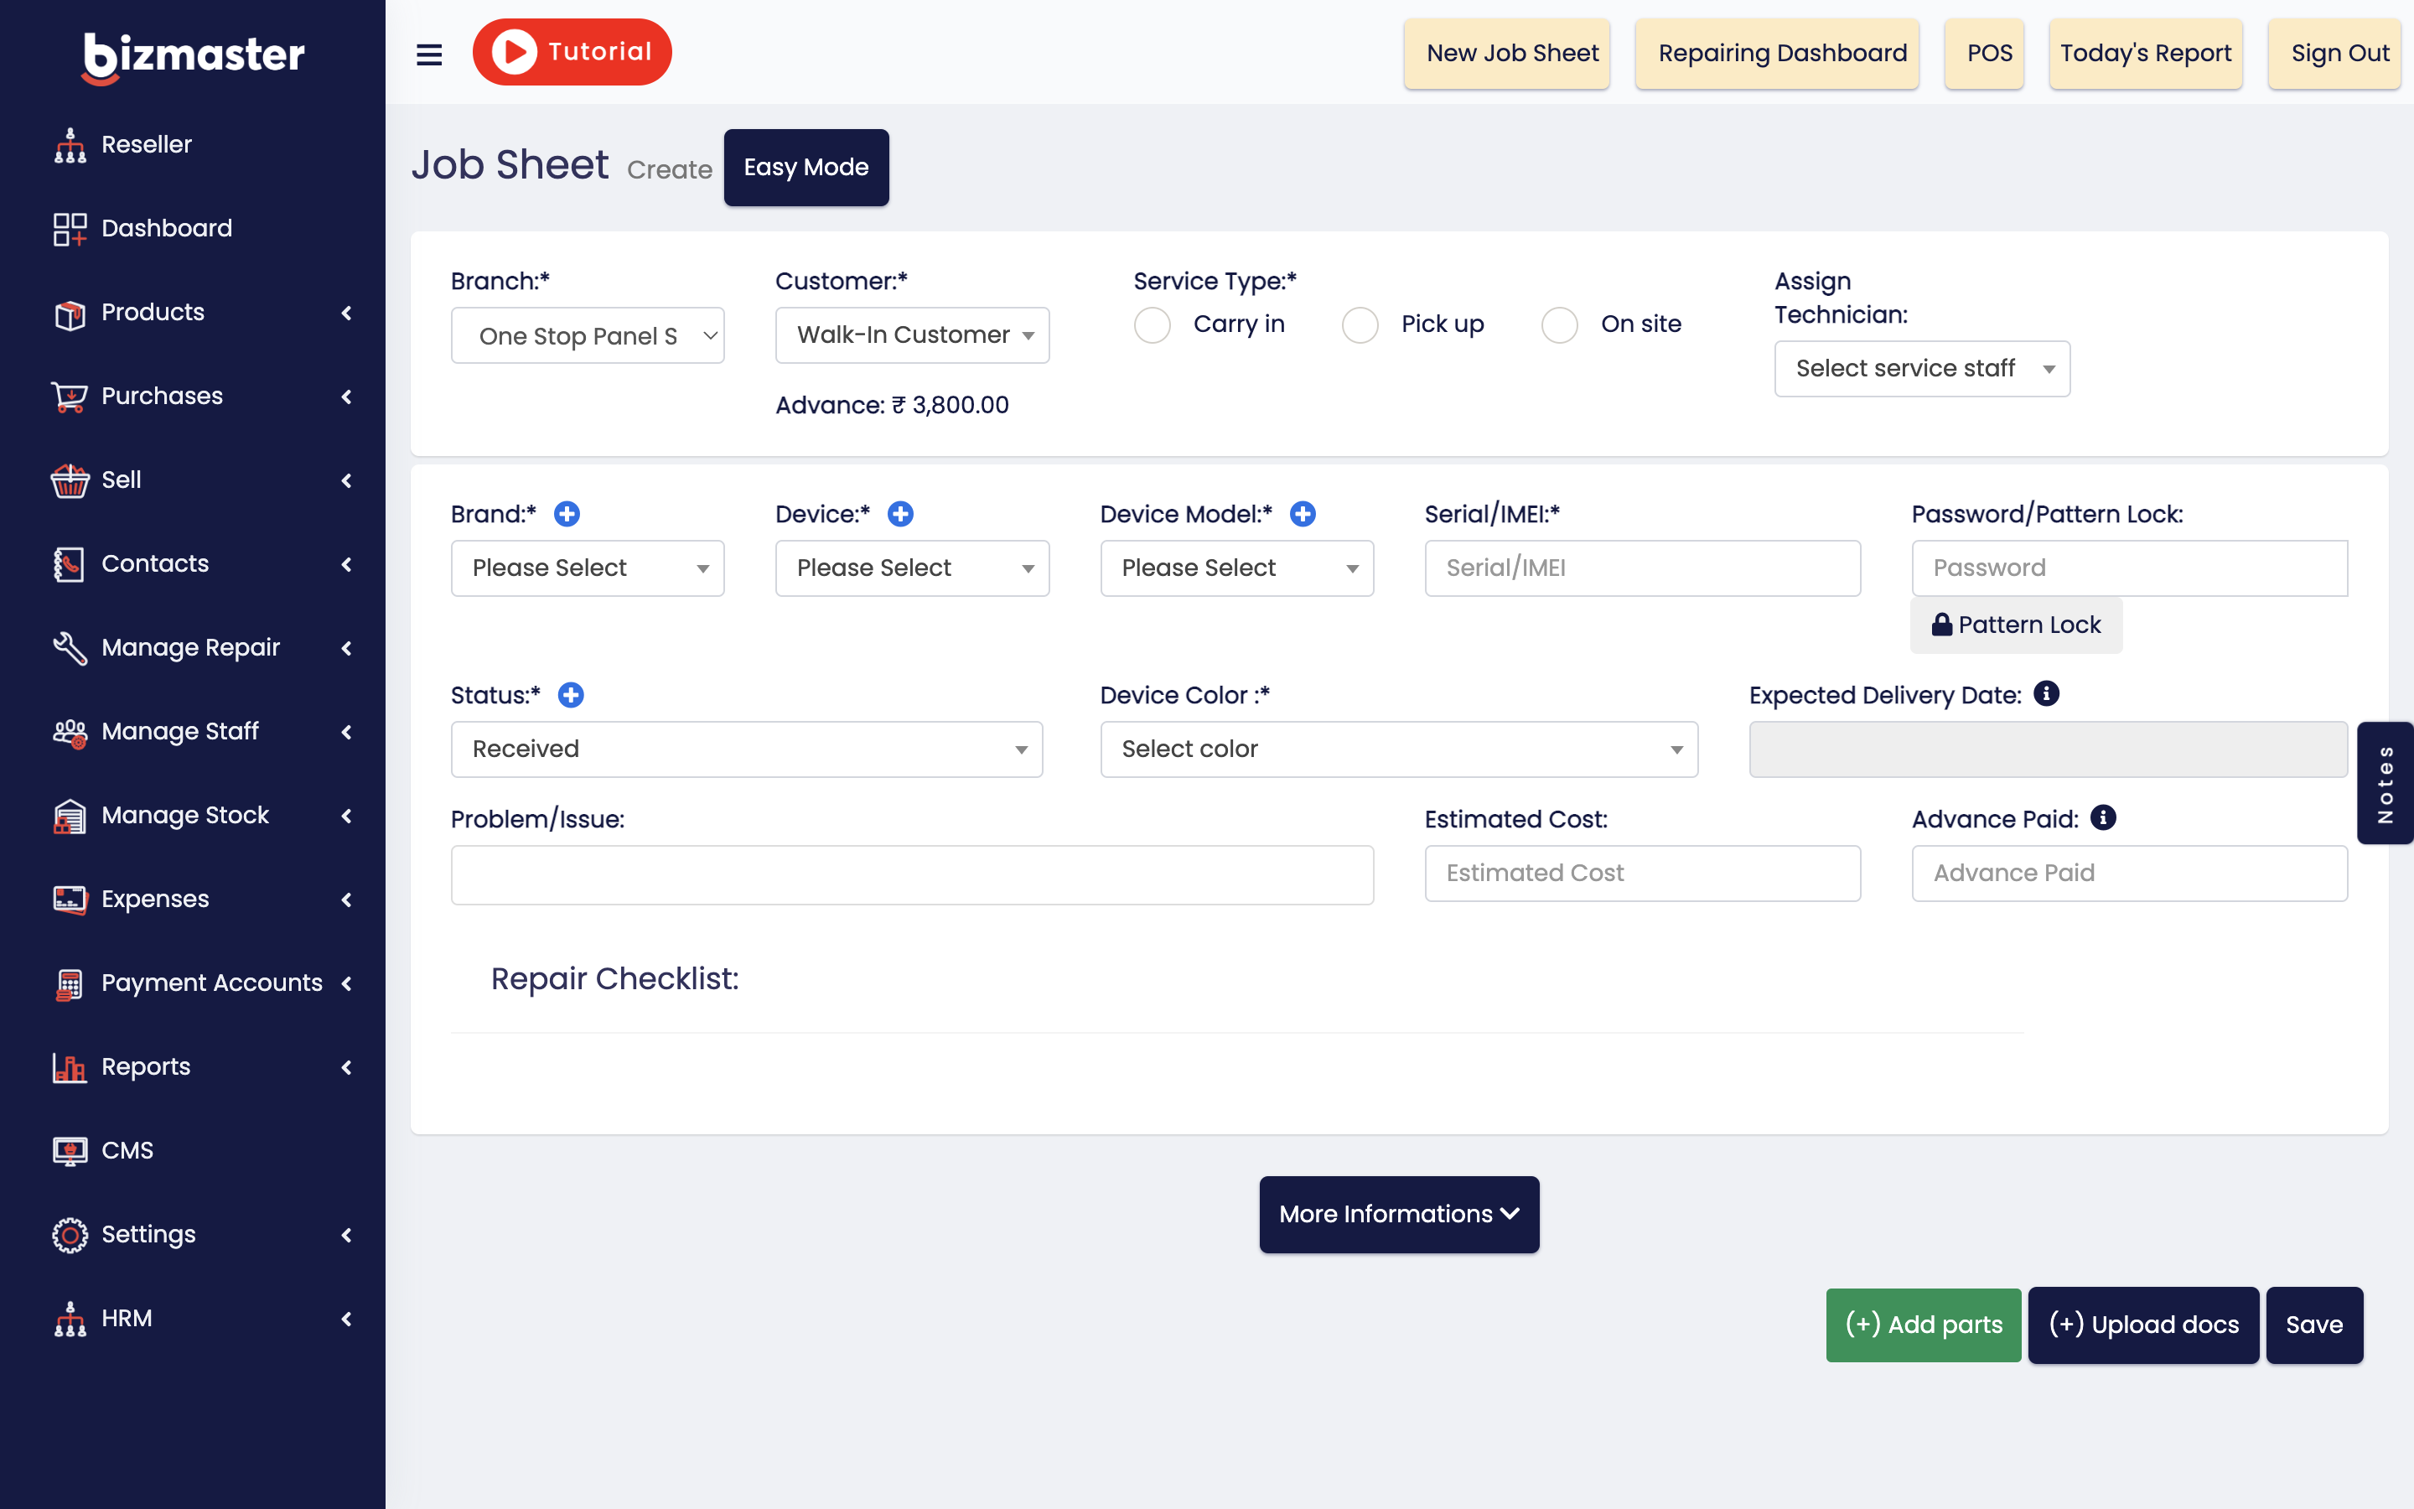This screenshot has width=2414, height=1509.
Task: Open the Status Received dropdown
Action: 747,749
